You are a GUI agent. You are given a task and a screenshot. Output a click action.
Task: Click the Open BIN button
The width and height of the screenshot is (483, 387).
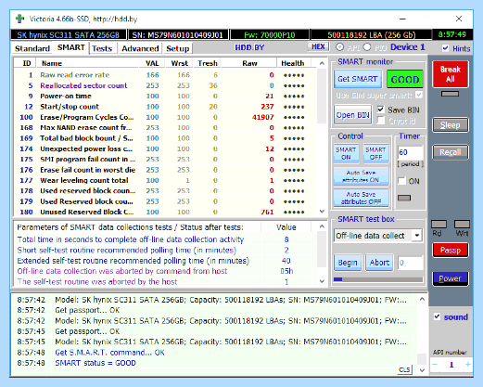pyautogui.click(x=352, y=115)
